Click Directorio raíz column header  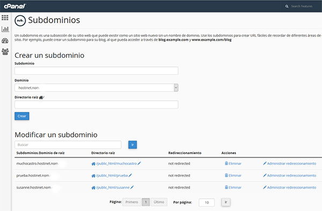(103, 153)
